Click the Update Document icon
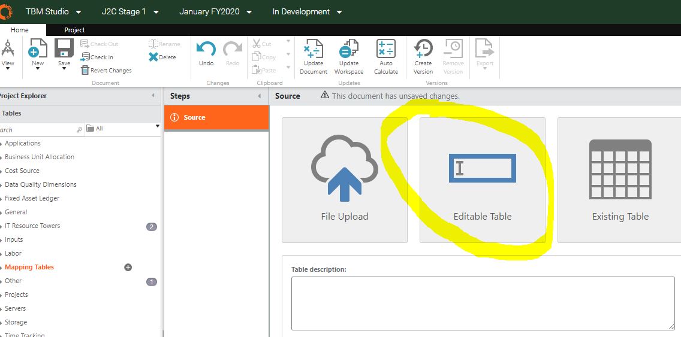Screen dimensions: 681x337 [x=313, y=48]
